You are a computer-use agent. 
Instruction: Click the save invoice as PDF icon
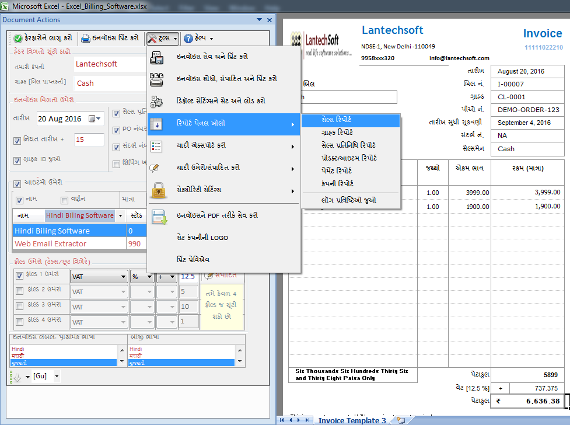click(x=159, y=217)
